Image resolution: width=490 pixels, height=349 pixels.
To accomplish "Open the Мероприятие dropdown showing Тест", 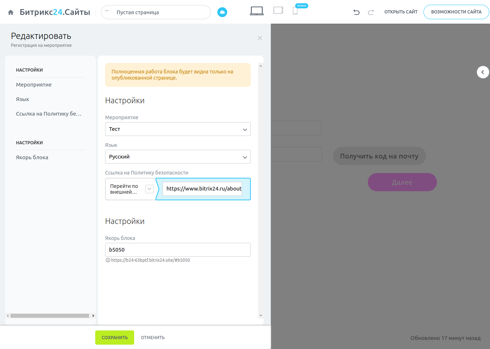I will pyautogui.click(x=178, y=129).
